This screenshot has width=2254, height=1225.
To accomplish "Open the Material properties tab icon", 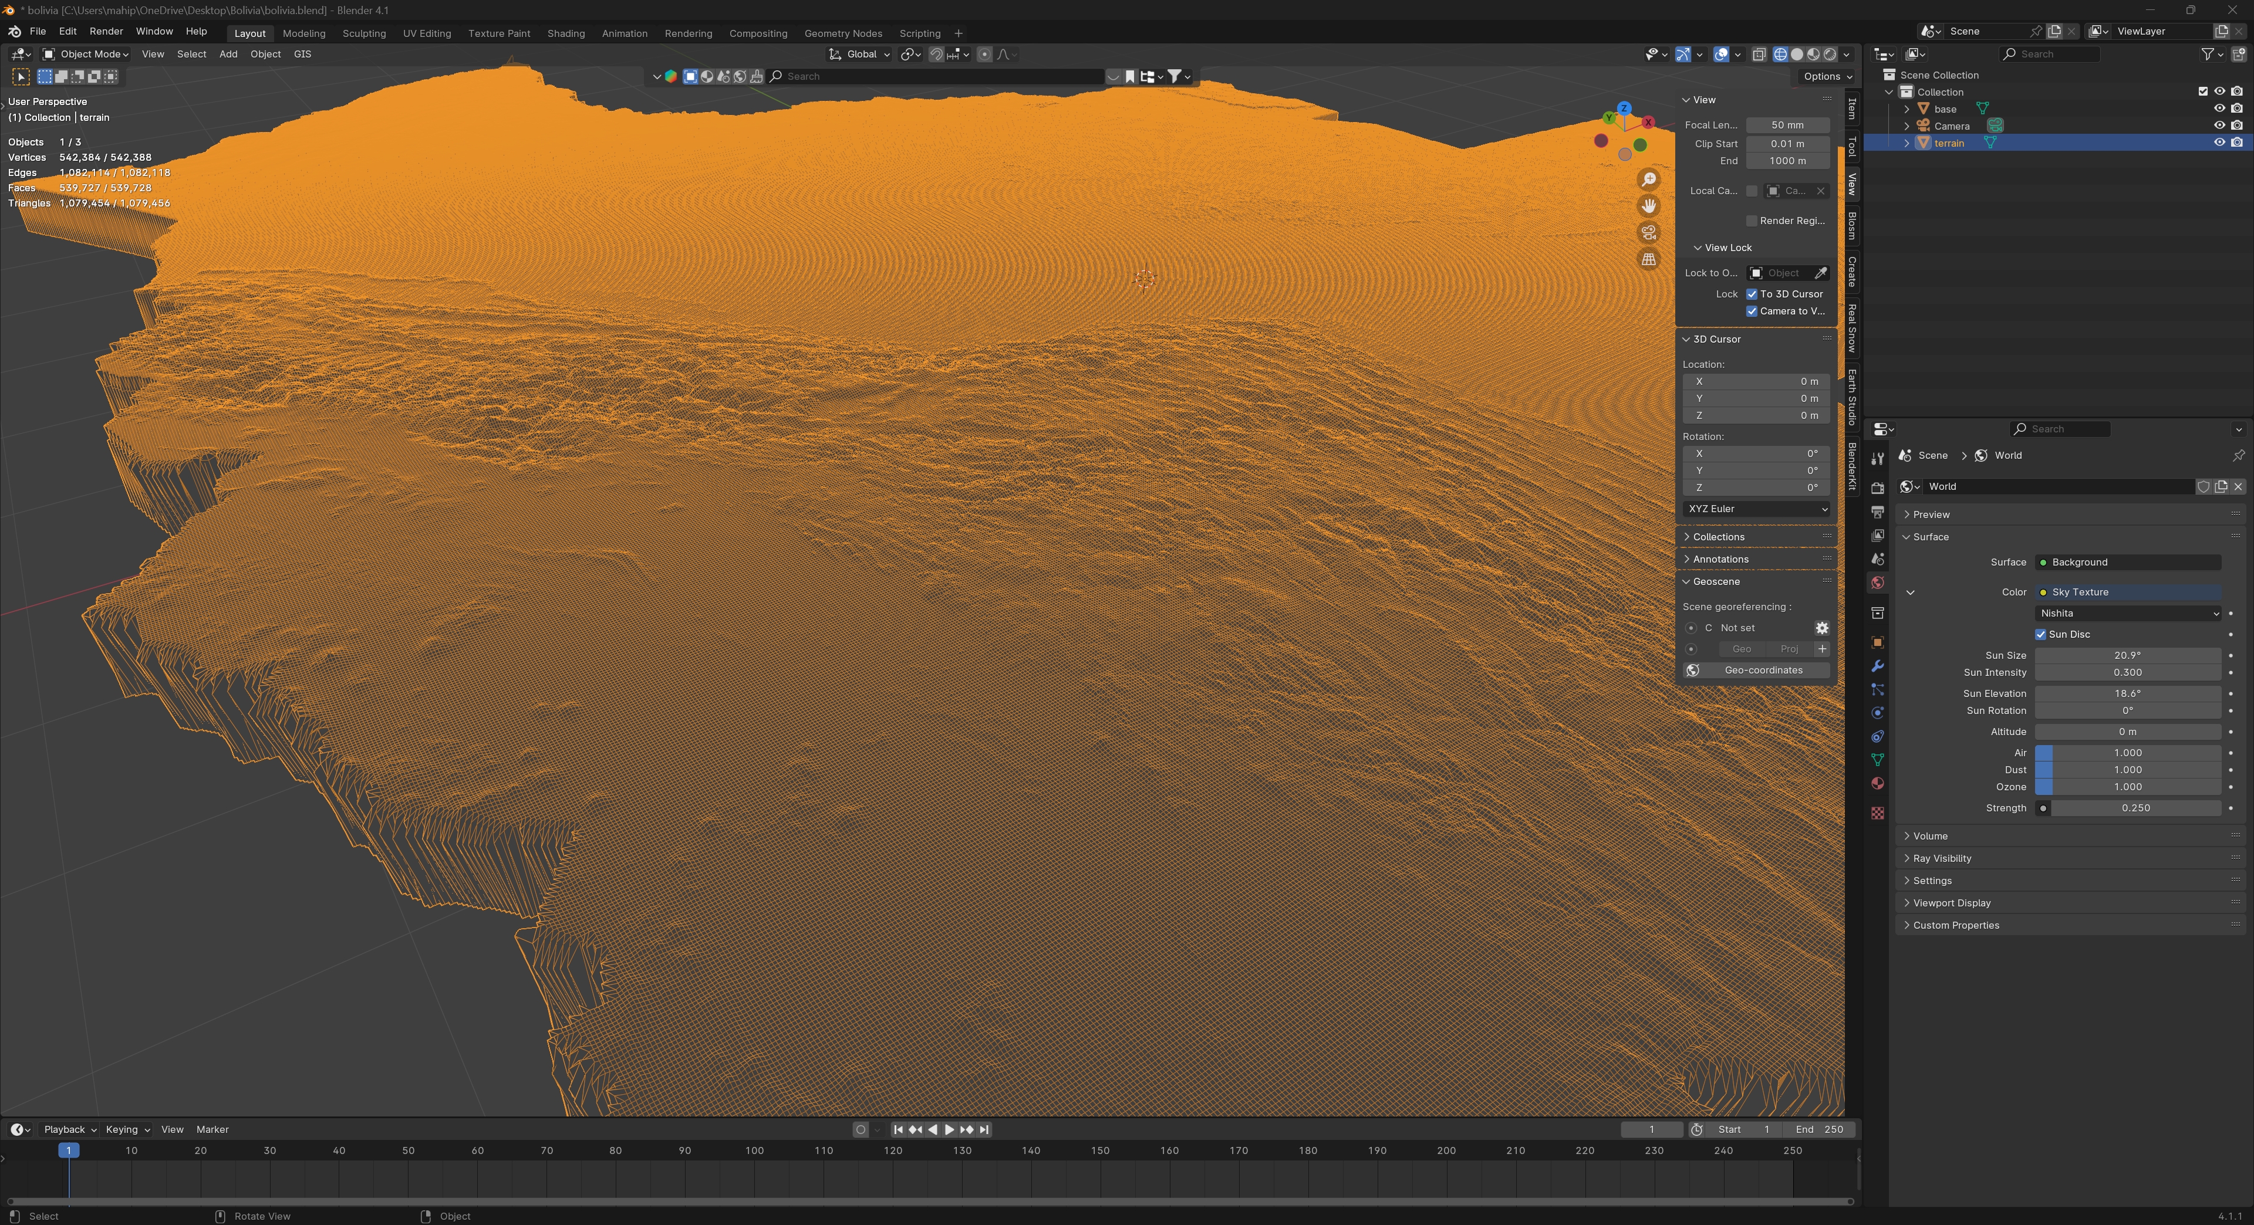I will 1877,783.
